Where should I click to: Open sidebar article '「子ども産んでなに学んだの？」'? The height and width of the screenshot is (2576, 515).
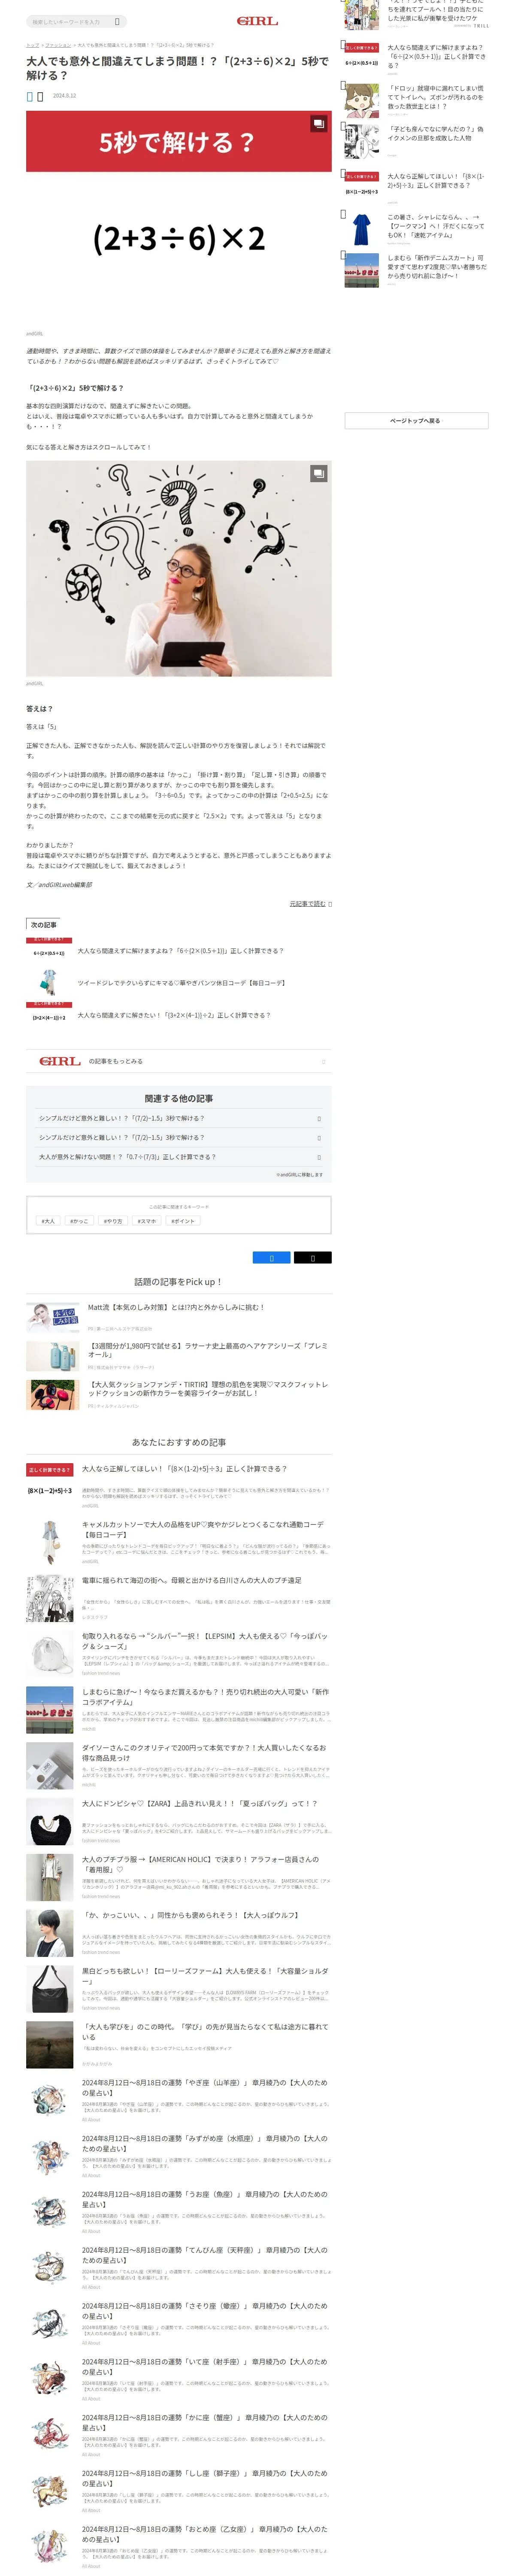pyautogui.click(x=436, y=134)
